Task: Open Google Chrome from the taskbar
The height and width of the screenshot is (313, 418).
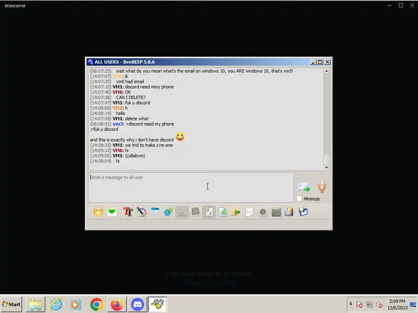Action: (x=96, y=304)
